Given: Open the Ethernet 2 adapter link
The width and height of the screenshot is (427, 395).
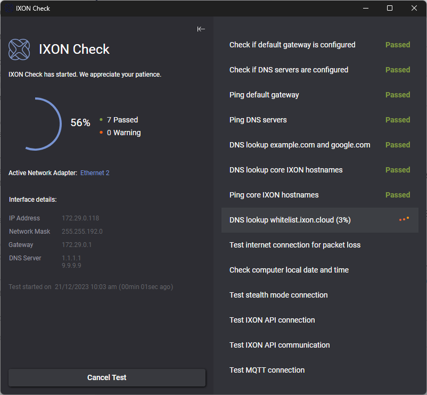Looking at the screenshot, I should [95, 172].
